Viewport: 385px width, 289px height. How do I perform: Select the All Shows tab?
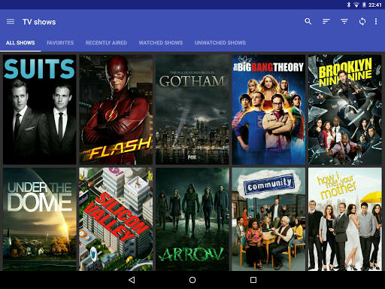20,43
